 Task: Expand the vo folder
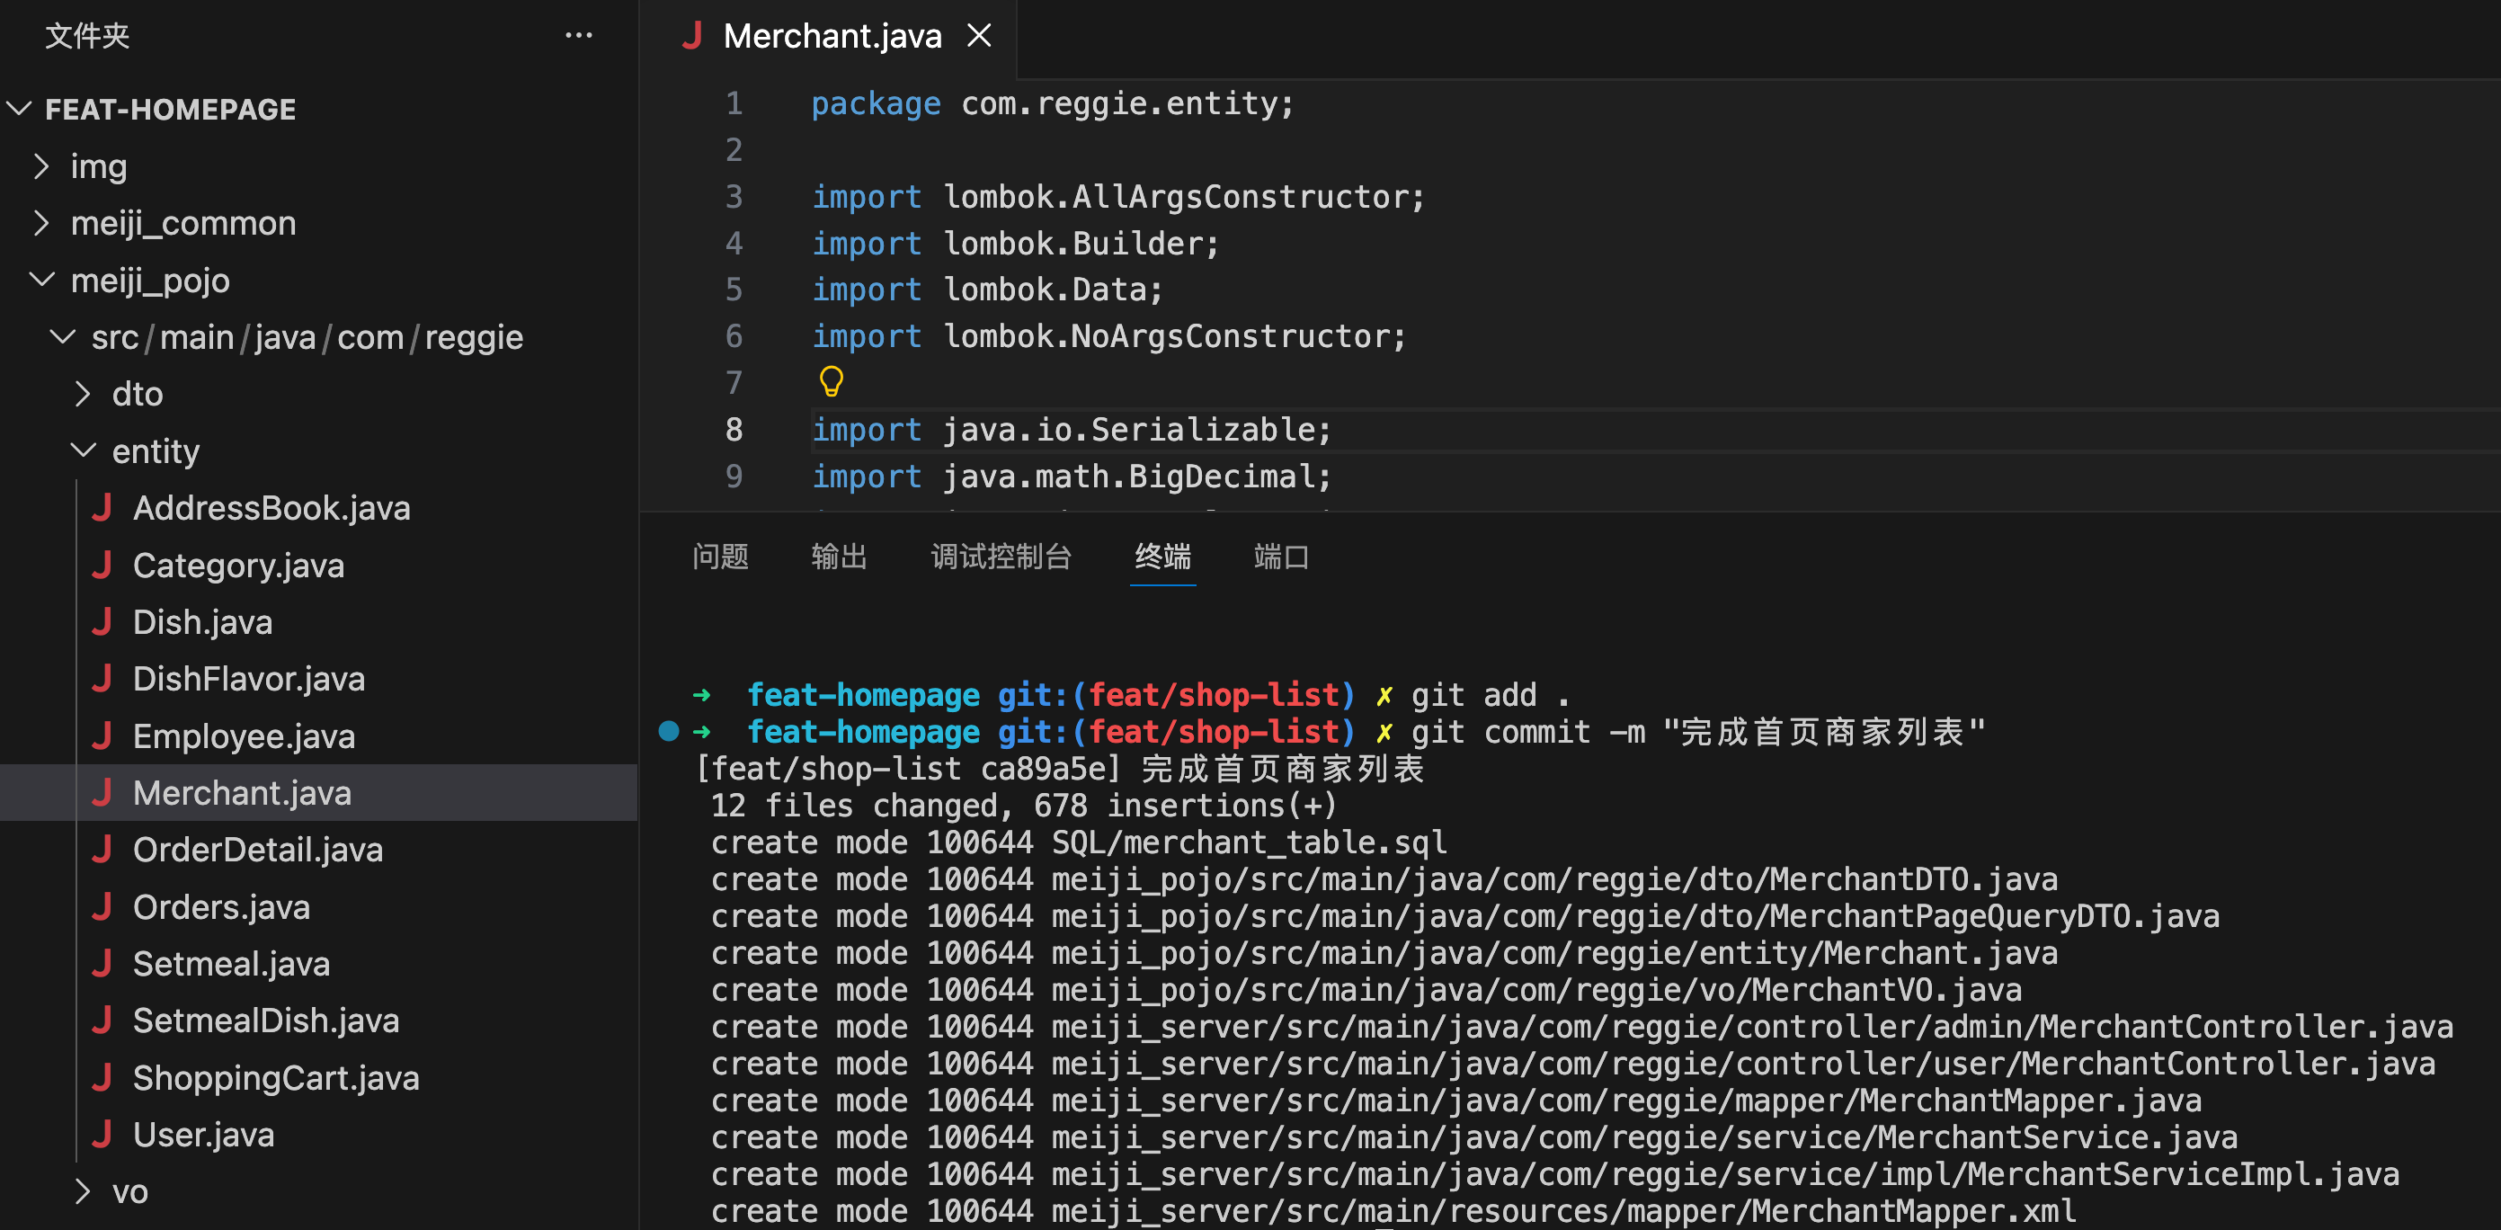tap(83, 1191)
